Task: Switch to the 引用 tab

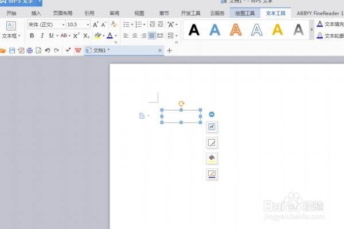Action: coord(89,13)
